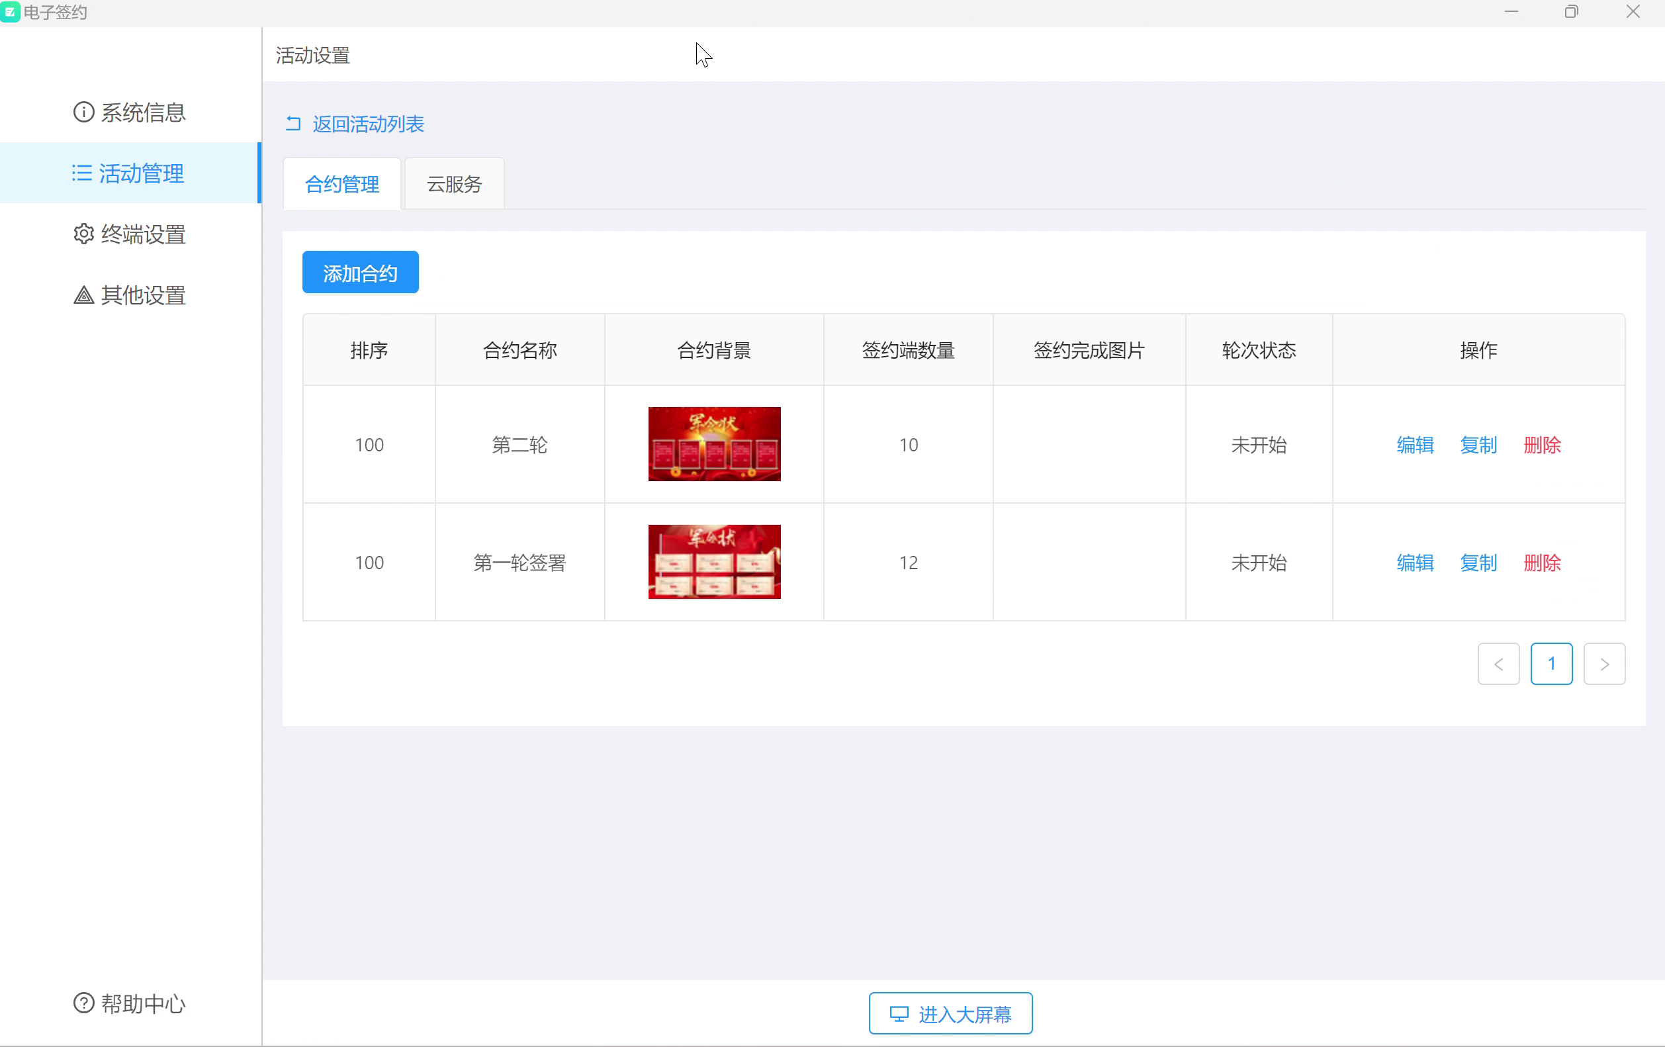
Task: Click the Other Settings triangle icon
Action: coord(83,295)
